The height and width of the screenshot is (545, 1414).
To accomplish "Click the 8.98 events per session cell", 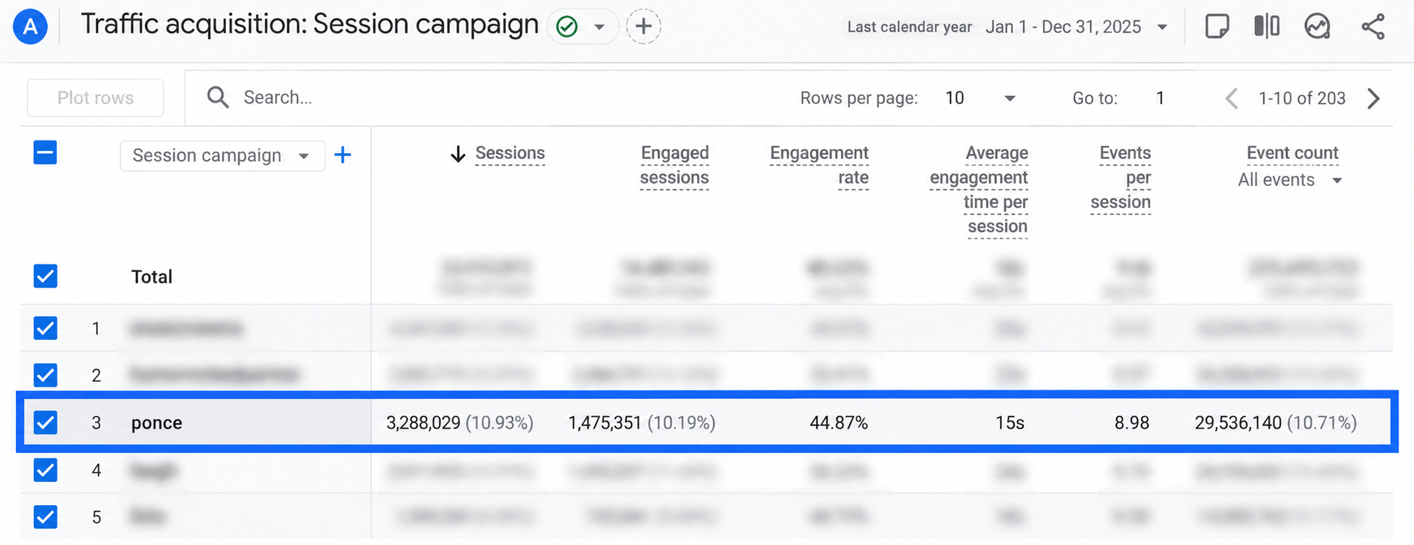I will pyautogui.click(x=1132, y=423).
